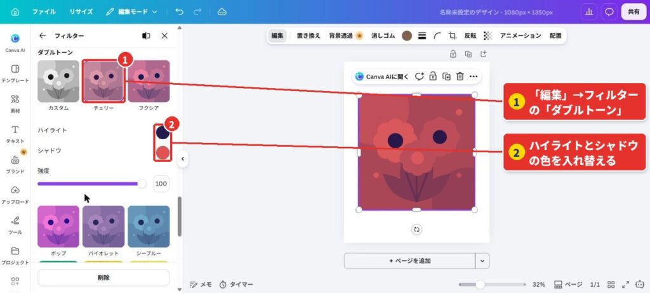Expand the 編集モード dropdown

tap(132, 12)
